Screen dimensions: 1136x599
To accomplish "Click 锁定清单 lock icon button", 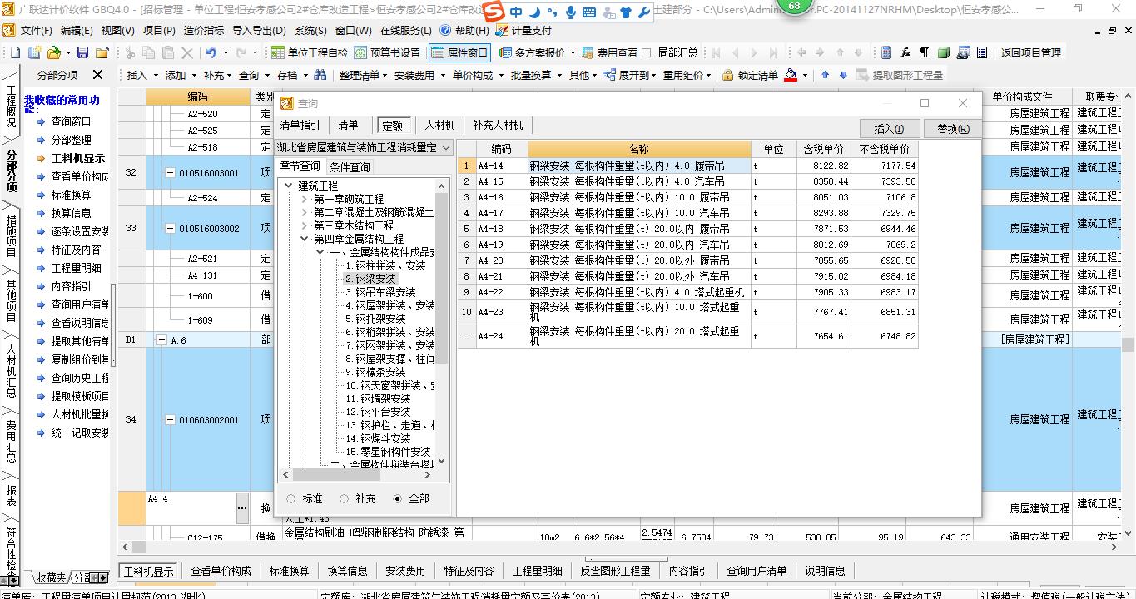I will (x=750, y=75).
